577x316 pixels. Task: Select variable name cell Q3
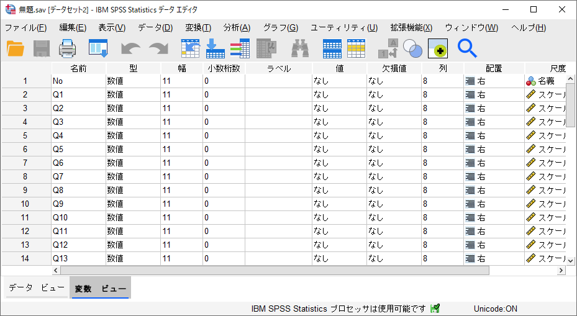tap(78, 122)
